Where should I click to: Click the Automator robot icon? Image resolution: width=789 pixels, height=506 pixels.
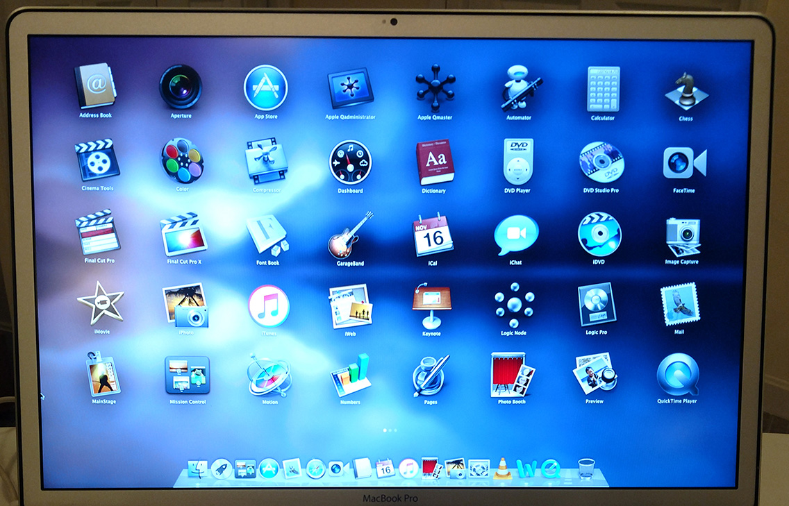[x=518, y=88]
